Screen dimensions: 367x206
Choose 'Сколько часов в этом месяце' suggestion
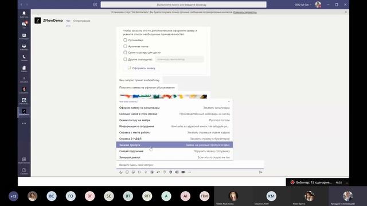(174, 114)
